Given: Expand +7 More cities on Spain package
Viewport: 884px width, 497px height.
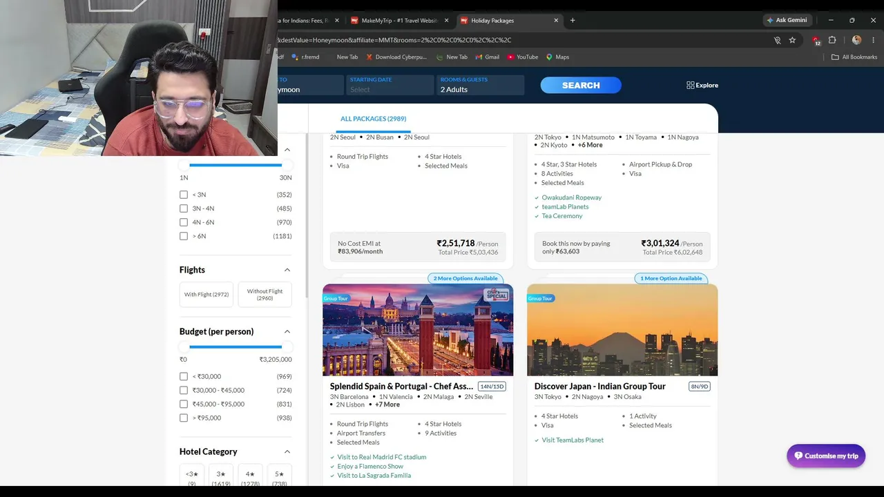Looking at the screenshot, I should click(x=387, y=405).
